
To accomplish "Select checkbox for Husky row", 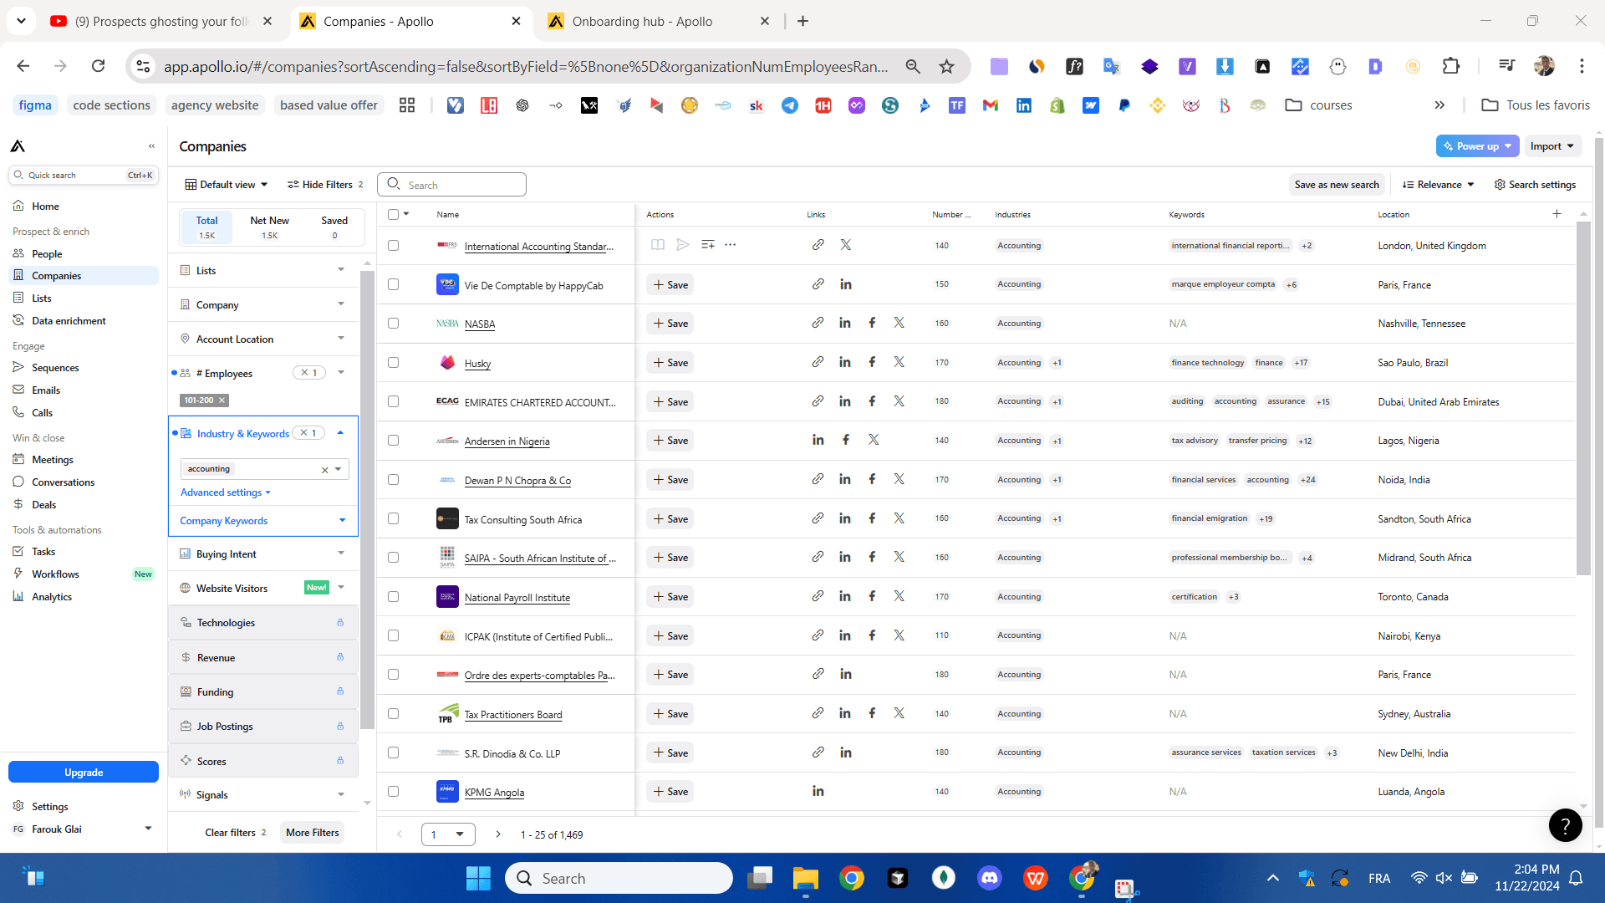I will click(x=393, y=362).
